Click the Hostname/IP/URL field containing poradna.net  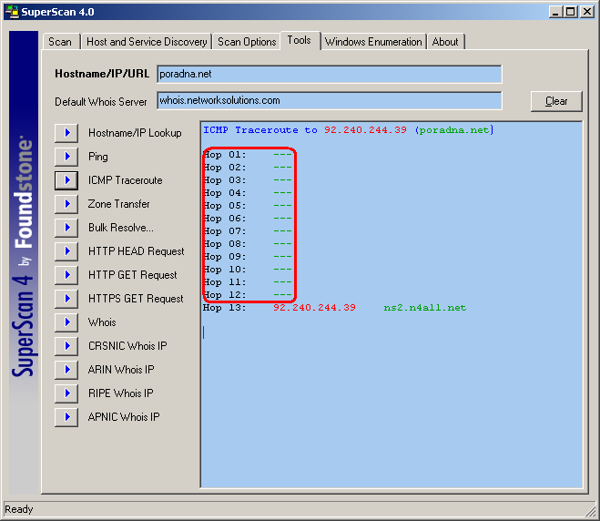(329, 74)
